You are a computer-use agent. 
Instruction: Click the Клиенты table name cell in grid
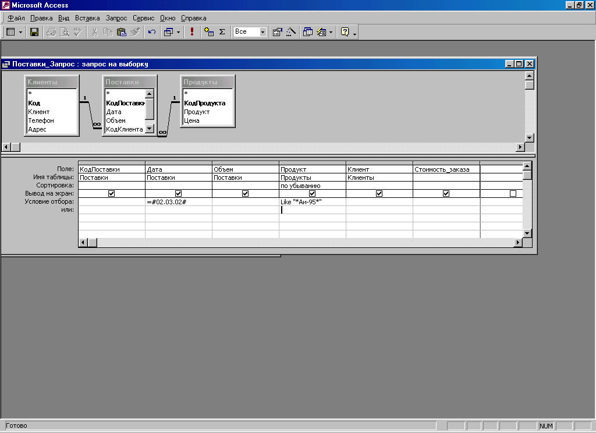[379, 178]
